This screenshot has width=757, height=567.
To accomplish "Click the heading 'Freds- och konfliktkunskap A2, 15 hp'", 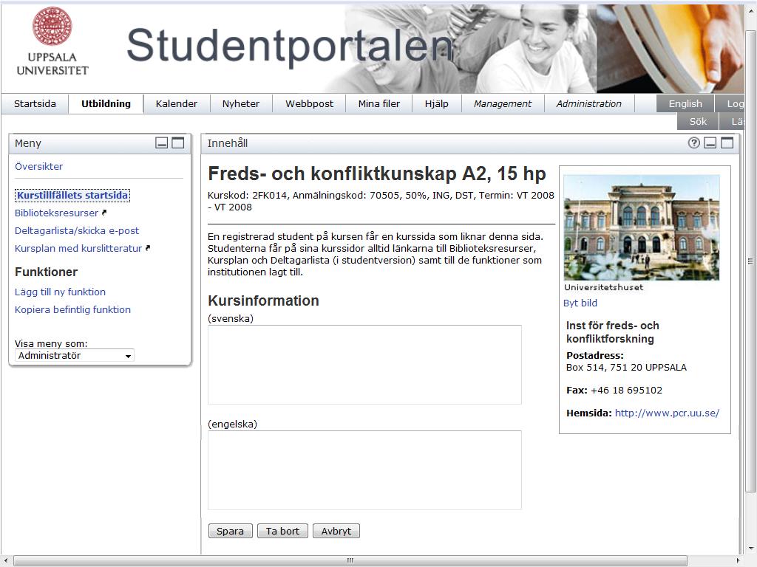I will tap(376, 173).
